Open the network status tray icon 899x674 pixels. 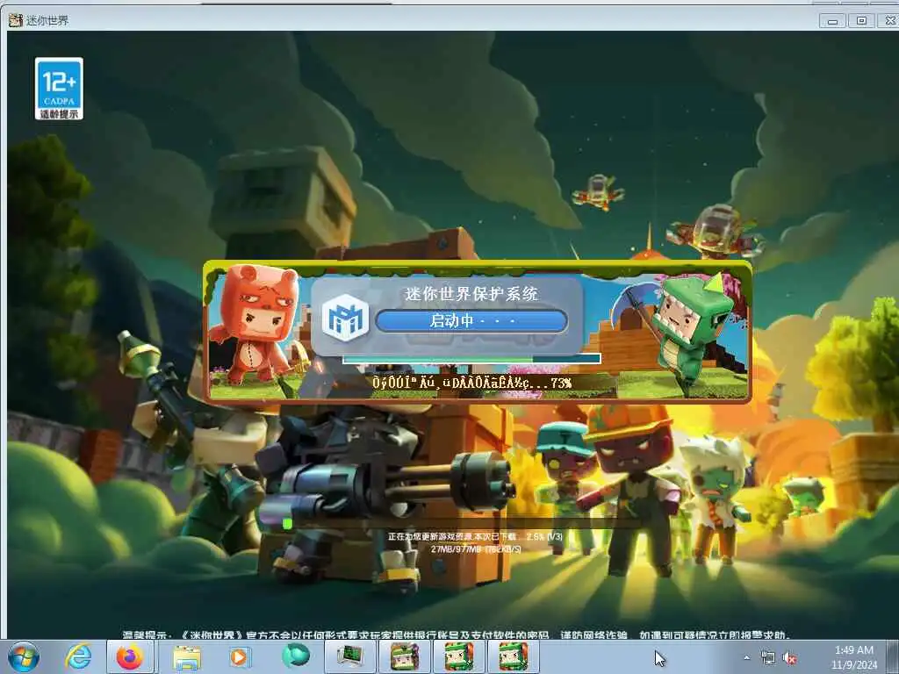[x=767, y=657]
